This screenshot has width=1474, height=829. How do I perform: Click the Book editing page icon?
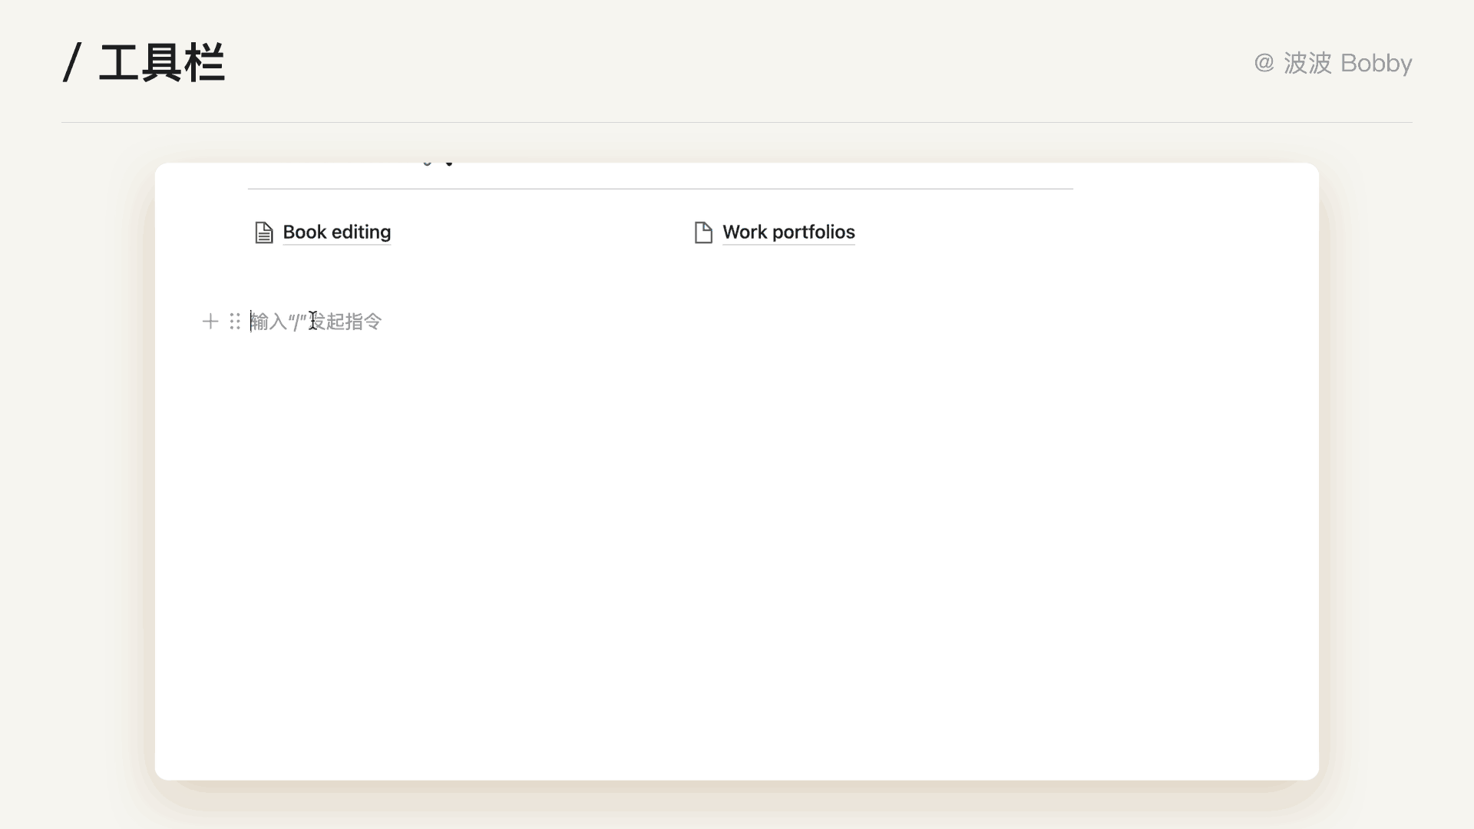[x=263, y=233]
